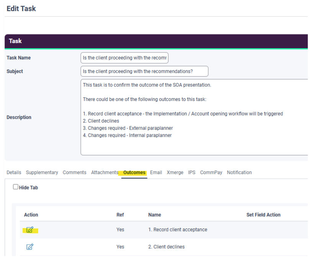Switch to the CommPay tab
315x266 pixels.
pyautogui.click(x=211, y=173)
